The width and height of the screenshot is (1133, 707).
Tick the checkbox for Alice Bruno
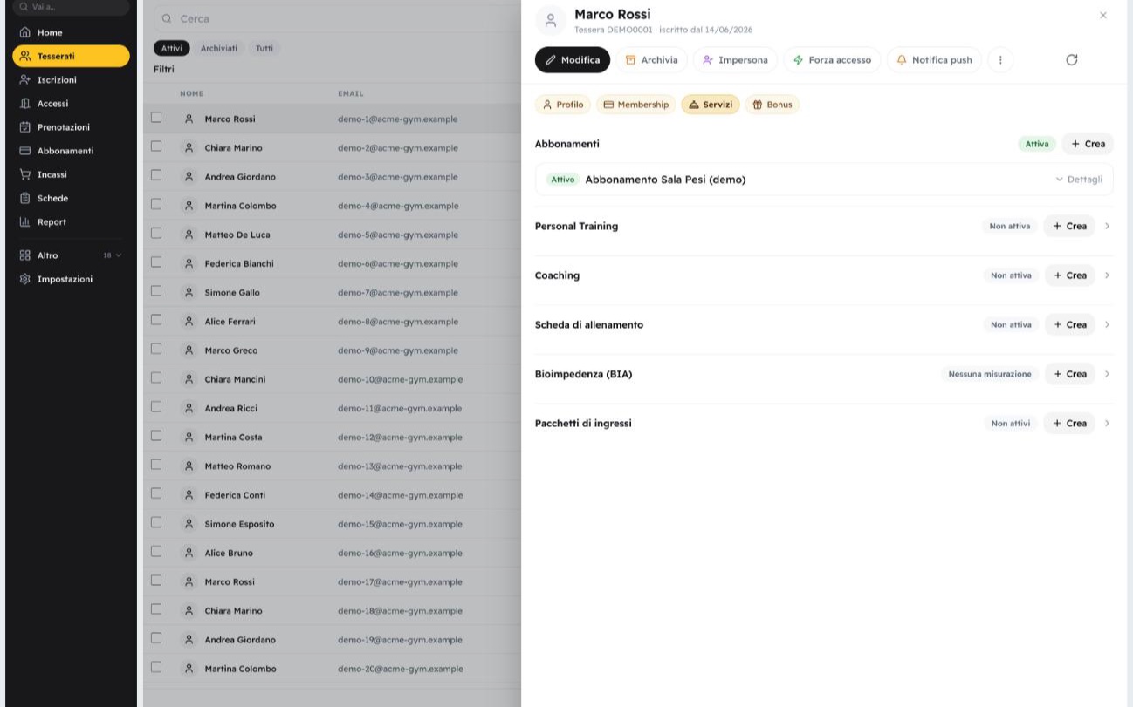tap(156, 552)
